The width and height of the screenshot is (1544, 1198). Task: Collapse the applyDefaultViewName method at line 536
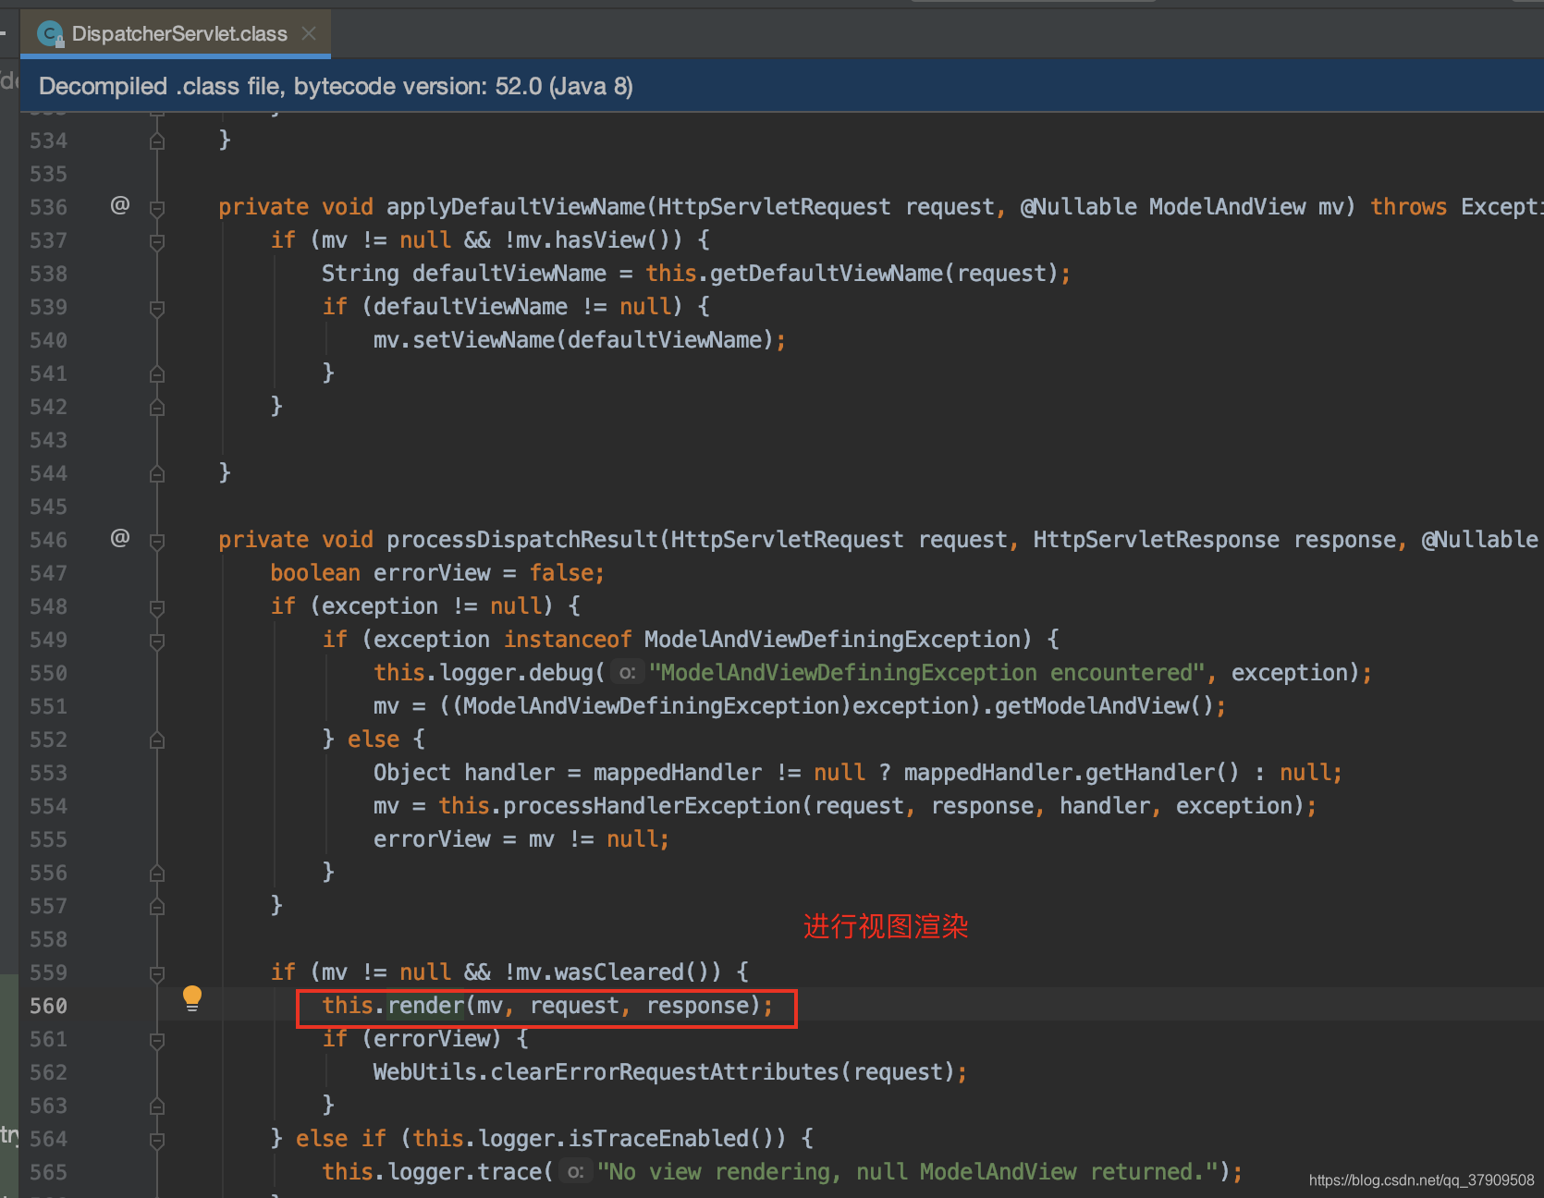[x=157, y=209]
